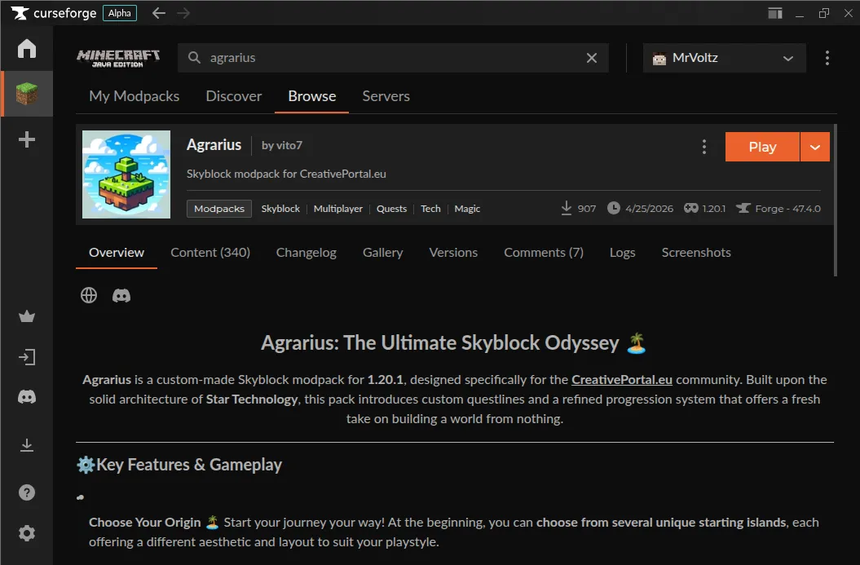This screenshot has height=565, width=860.
Task: Select the Browse tab
Action: point(312,96)
